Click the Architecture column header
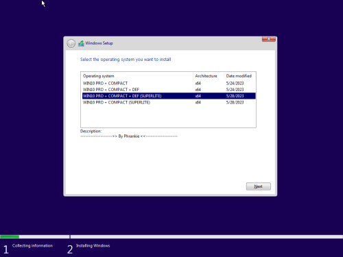343x257 pixels. (x=209, y=76)
